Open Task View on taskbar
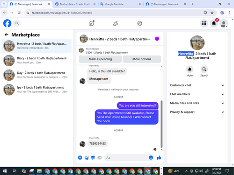Screen dimensions: 234x175 pos(15,171)
